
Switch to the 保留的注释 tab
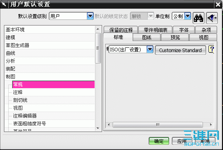tap(121, 30)
